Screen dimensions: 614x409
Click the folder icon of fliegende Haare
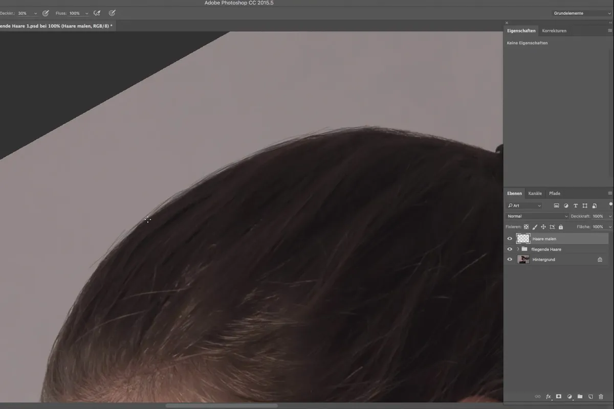pyautogui.click(x=524, y=249)
